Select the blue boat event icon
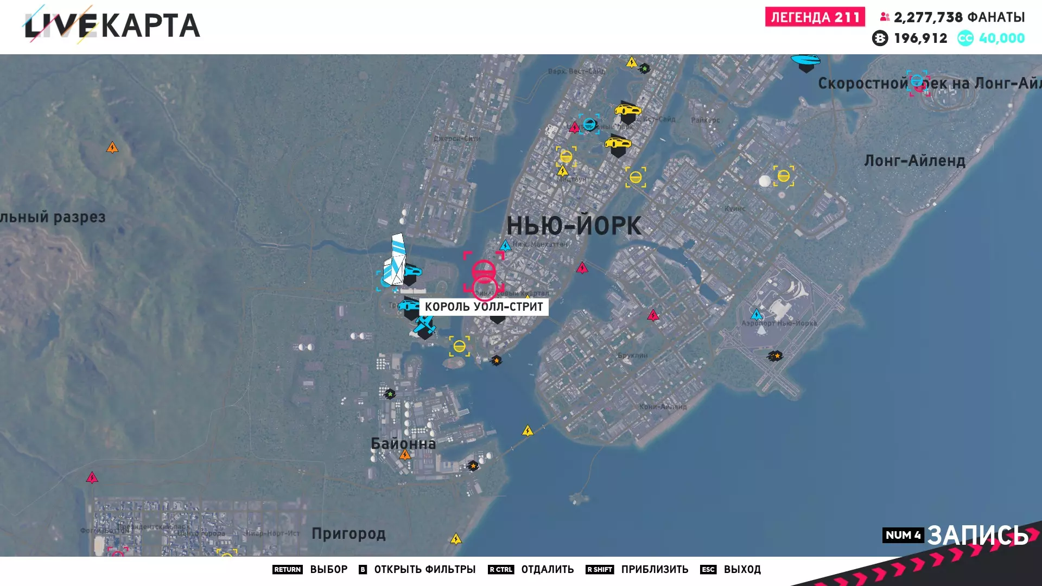Screen dimensions: 1042x586 pos(805,61)
